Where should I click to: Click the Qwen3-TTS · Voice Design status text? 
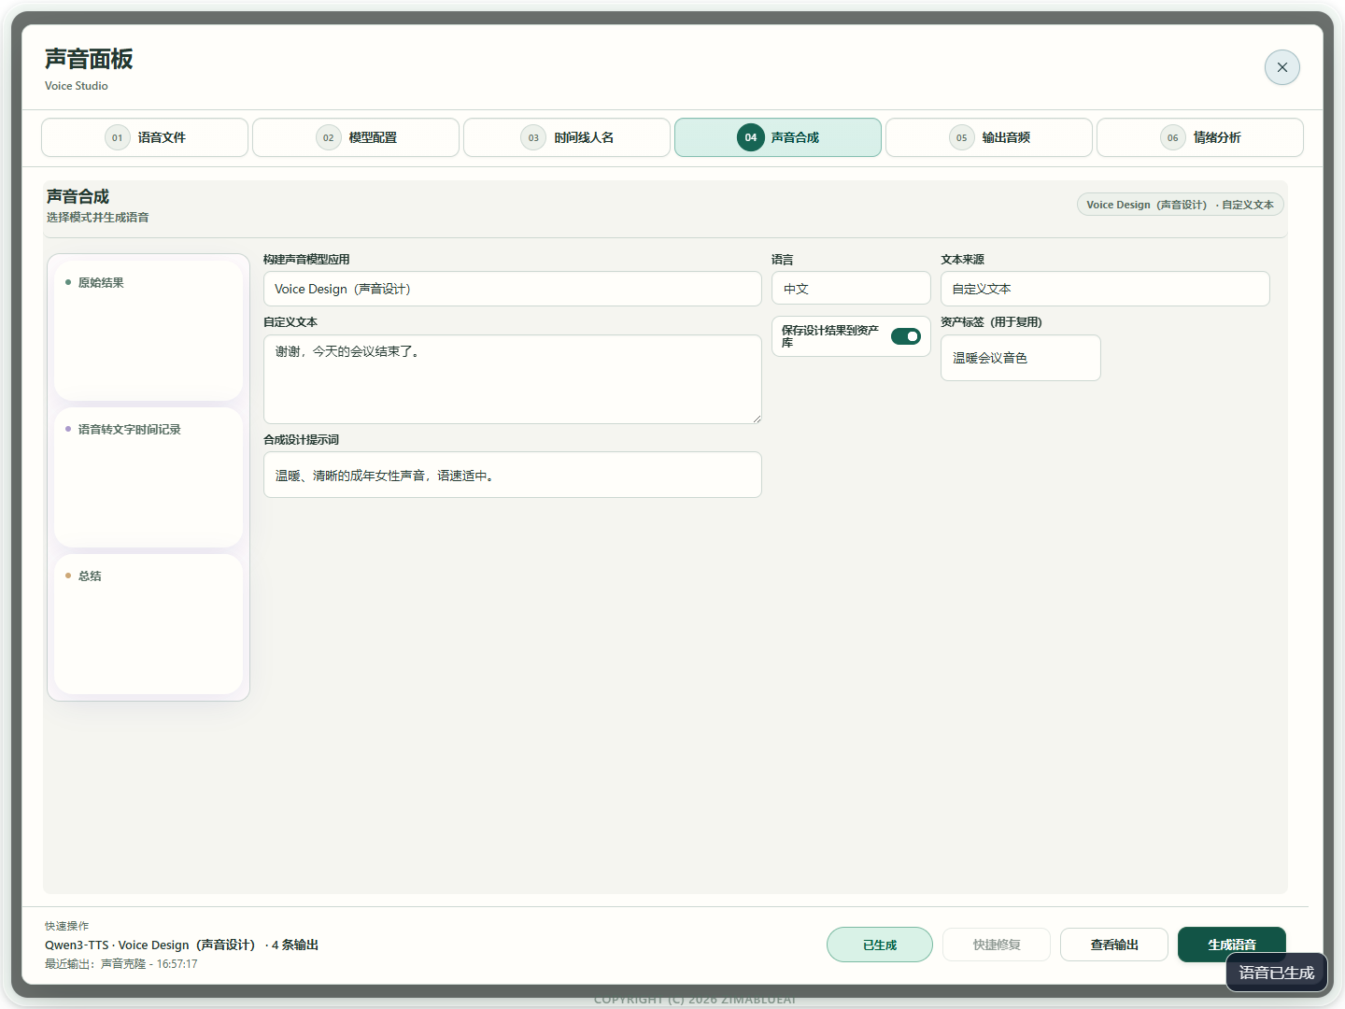(181, 945)
